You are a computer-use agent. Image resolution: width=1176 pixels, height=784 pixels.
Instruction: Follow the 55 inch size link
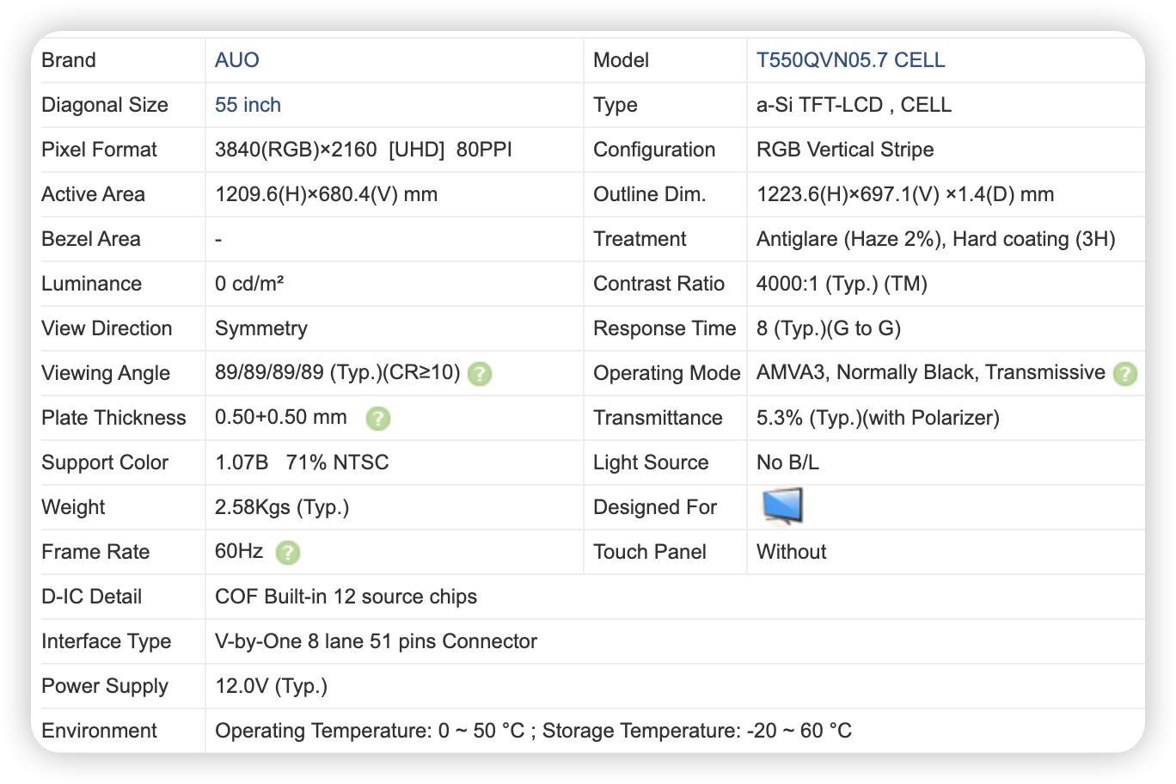tap(248, 105)
